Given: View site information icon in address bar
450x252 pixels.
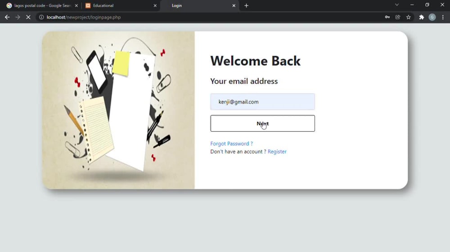Looking at the screenshot, I should pyautogui.click(x=41, y=17).
